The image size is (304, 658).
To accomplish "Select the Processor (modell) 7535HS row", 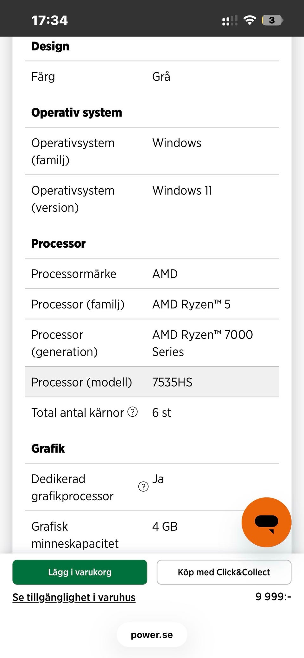I will point(152,382).
